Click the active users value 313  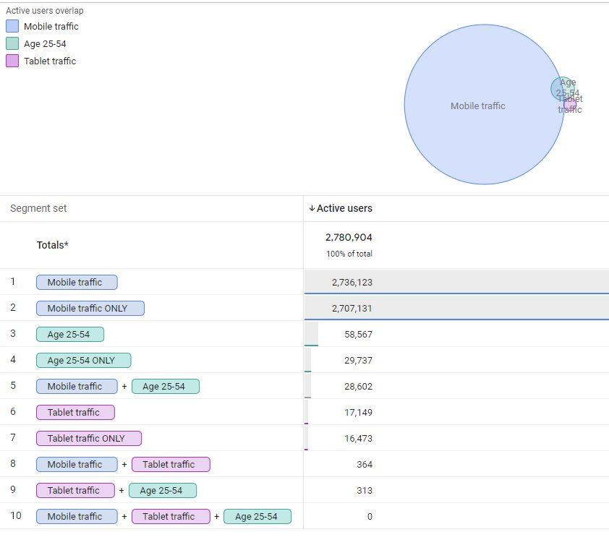365,490
